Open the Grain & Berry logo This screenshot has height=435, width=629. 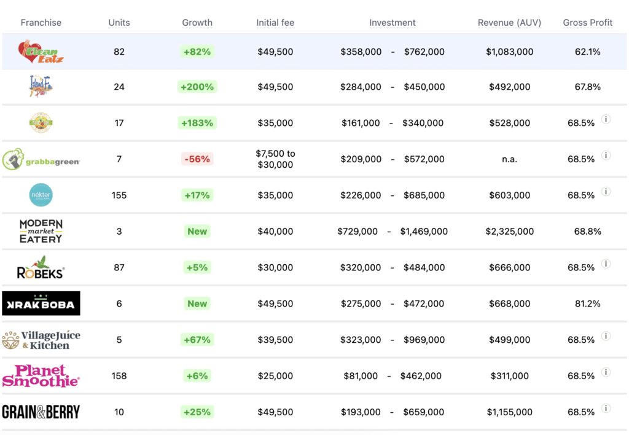41,412
